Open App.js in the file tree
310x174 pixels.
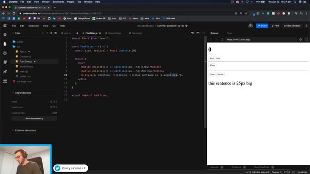pyautogui.click(x=23, y=52)
